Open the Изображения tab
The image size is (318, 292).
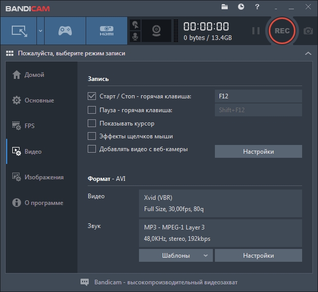44,177
